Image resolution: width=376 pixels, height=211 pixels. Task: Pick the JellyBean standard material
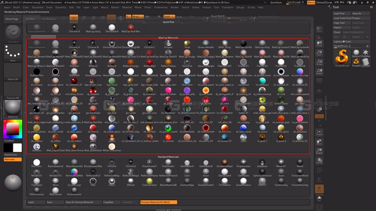coord(262,162)
